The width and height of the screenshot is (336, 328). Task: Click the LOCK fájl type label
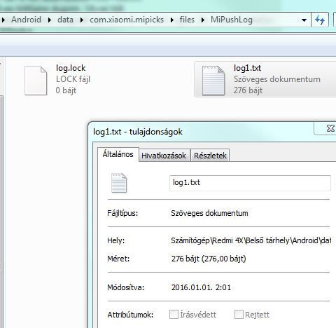point(73,79)
